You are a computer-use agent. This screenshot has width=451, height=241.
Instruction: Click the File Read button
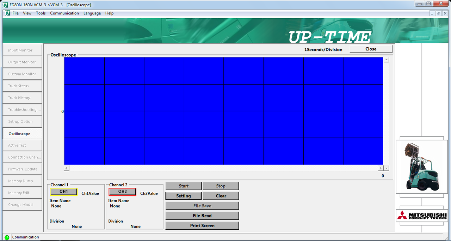tap(202, 216)
